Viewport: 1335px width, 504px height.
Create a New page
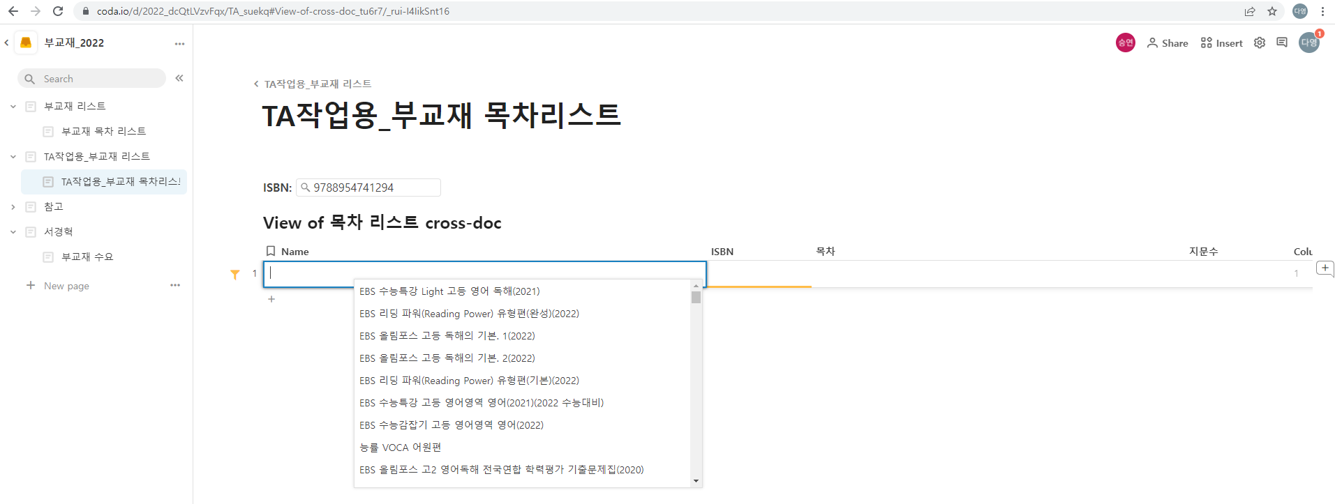point(58,286)
